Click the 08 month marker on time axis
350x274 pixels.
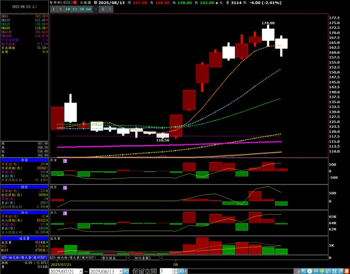click(x=176, y=265)
